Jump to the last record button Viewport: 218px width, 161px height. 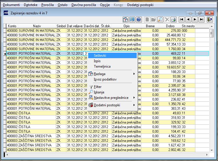pyautogui.click(x=202, y=19)
